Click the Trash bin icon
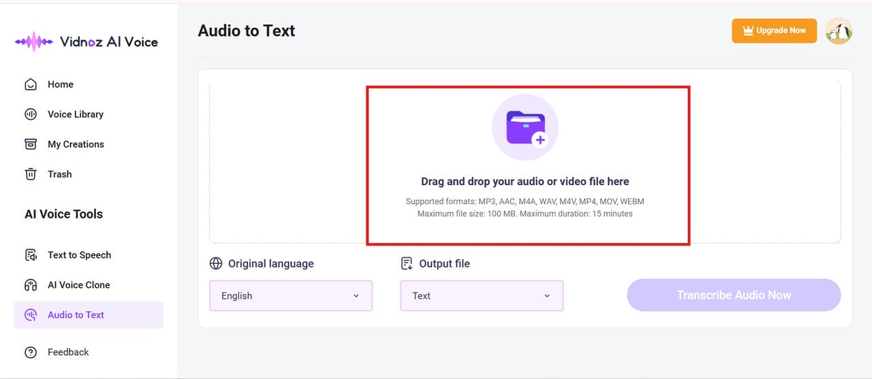872x379 pixels. coord(31,174)
